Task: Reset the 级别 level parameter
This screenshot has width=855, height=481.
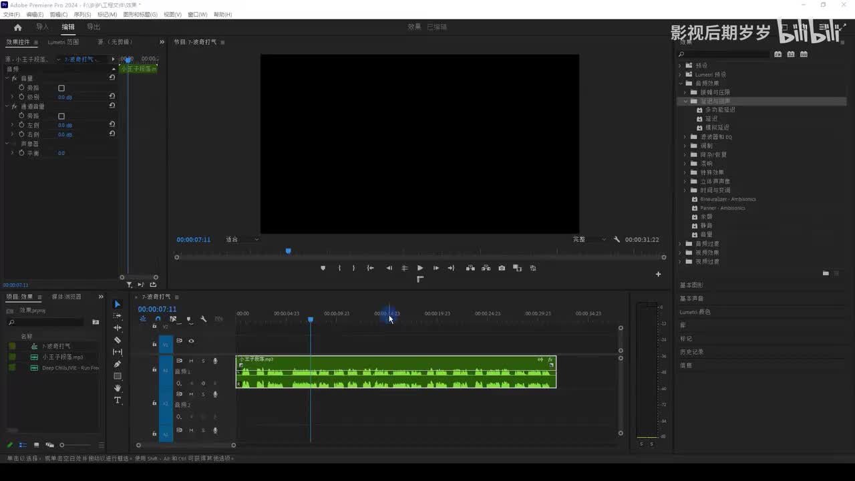Action: (112, 97)
